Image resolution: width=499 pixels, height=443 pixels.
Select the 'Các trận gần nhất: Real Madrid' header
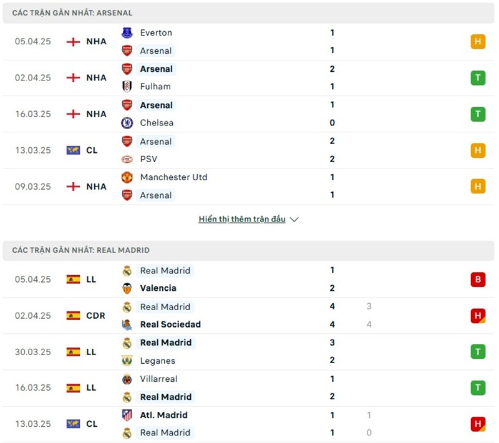pos(81,250)
